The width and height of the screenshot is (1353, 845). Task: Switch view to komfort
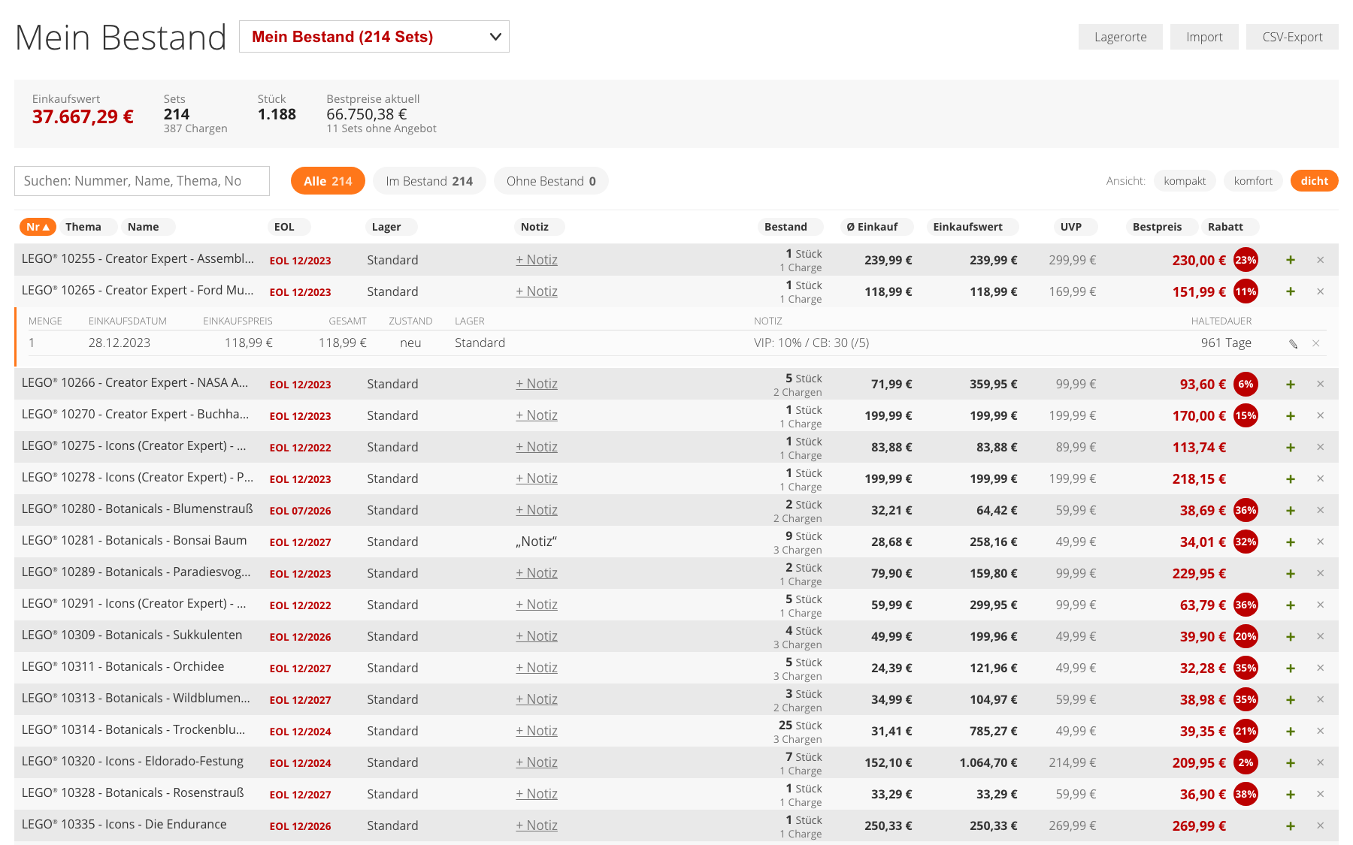(x=1253, y=181)
